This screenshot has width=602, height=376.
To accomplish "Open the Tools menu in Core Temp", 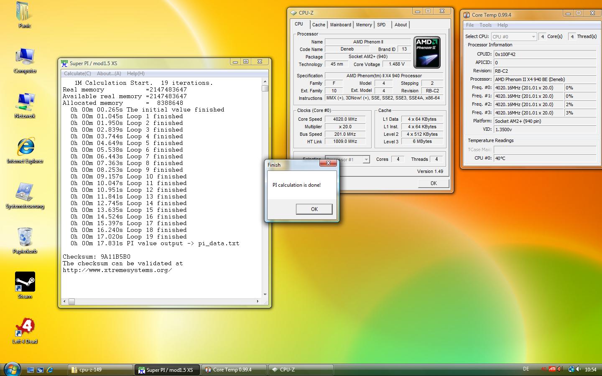I will coord(485,25).
